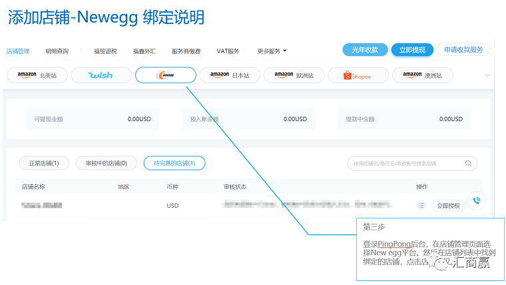Click the 地区 column header
The image size is (506, 285).
124,186
